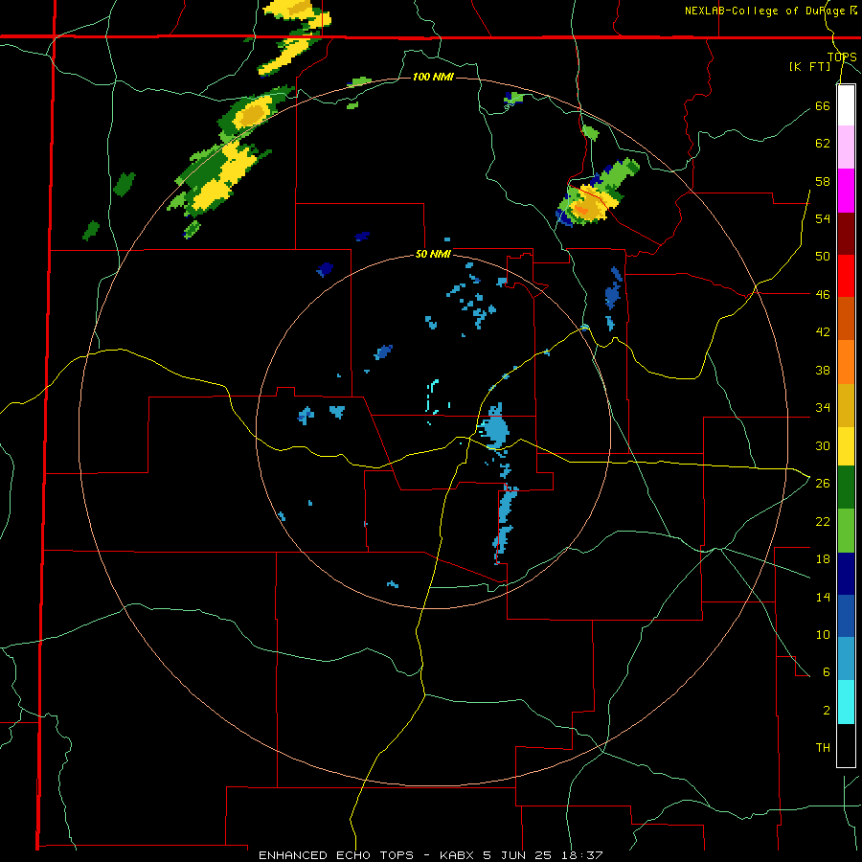This screenshot has height=862, width=862.
Task: Click the KABX station identifier in the caption
Action: pyautogui.click(x=459, y=855)
